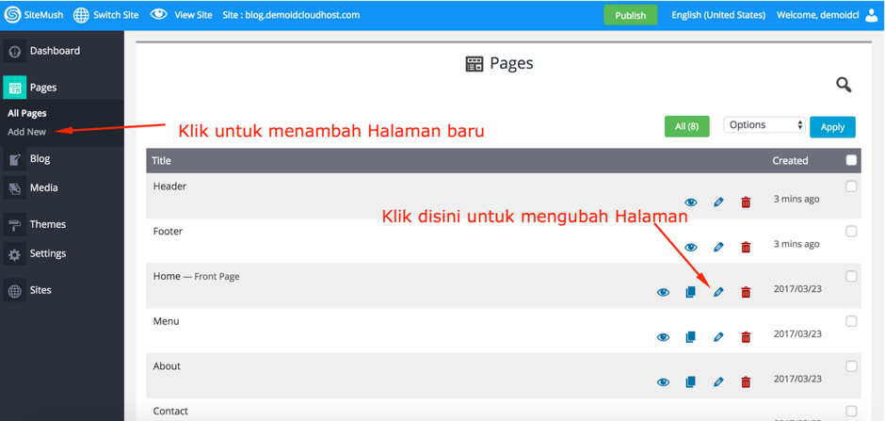Select All Pages in the submenu

pos(27,113)
